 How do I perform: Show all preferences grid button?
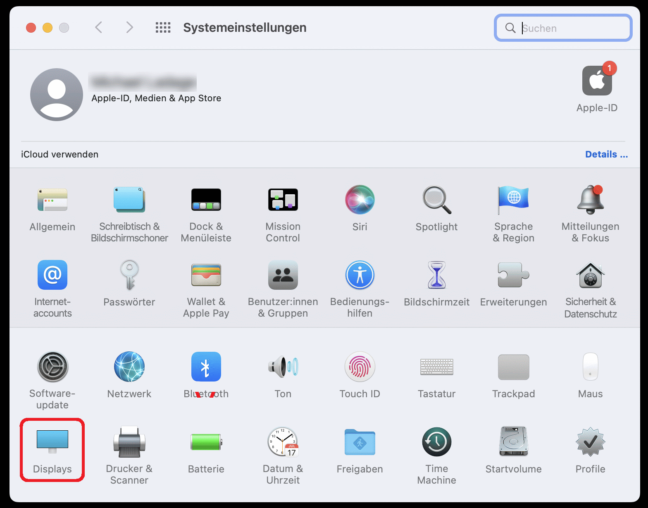click(163, 28)
